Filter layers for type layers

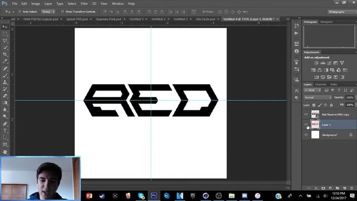coord(339,90)
